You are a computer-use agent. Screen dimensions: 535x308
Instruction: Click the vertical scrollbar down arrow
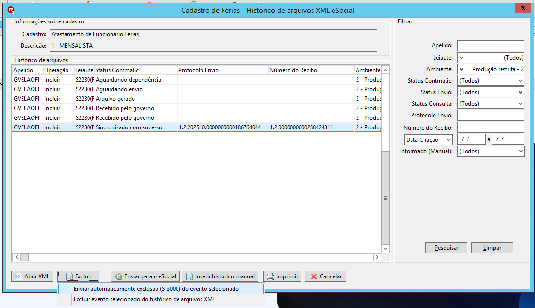386,249
